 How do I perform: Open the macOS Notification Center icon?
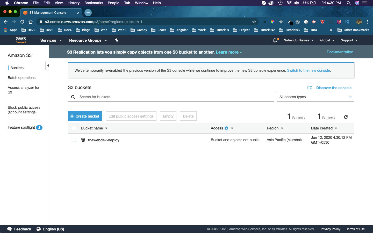(365, 3)
